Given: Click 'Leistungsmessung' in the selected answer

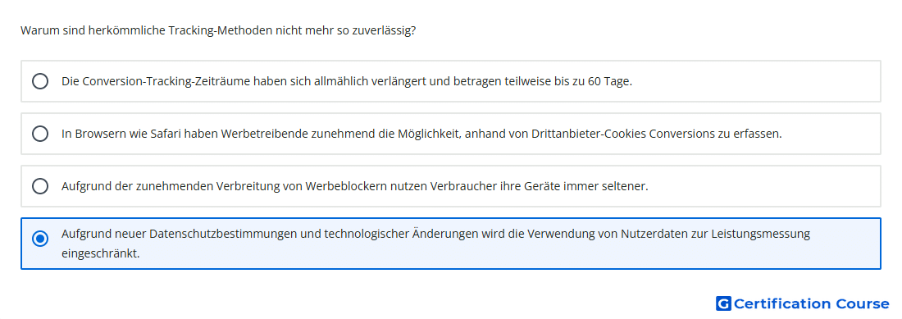Looking at the screenshot, I should (760, 234).
